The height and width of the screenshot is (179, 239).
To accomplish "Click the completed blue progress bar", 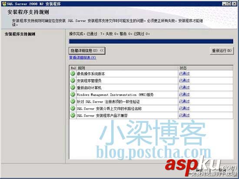I will pos(151,41).
